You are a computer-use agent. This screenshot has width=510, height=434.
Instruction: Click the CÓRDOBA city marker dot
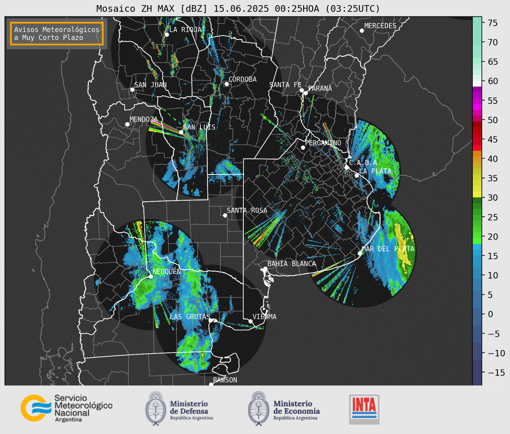tap(226, 84)
